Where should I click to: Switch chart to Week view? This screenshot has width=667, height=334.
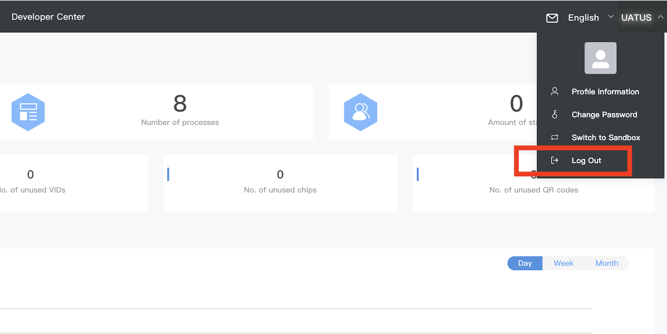tap(564, 263)
